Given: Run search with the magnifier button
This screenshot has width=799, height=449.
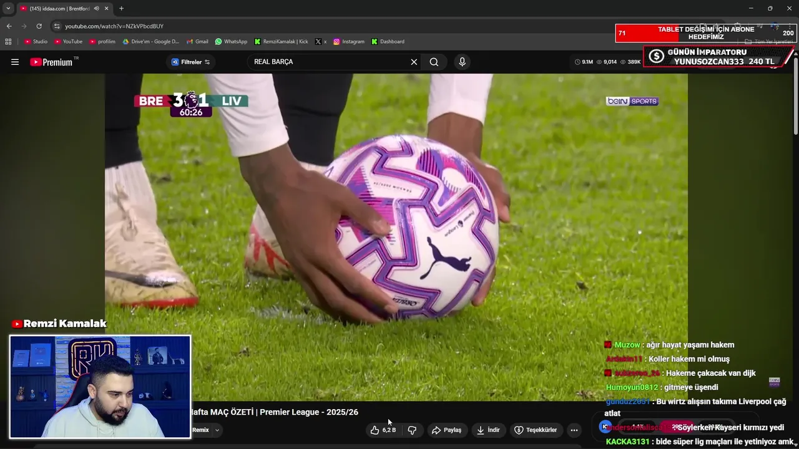Looking at the screenshot, I should pos(434,62).
